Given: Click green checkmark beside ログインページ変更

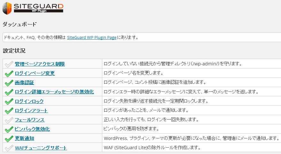Looking at the screenshot, I should tap(9, 73).
